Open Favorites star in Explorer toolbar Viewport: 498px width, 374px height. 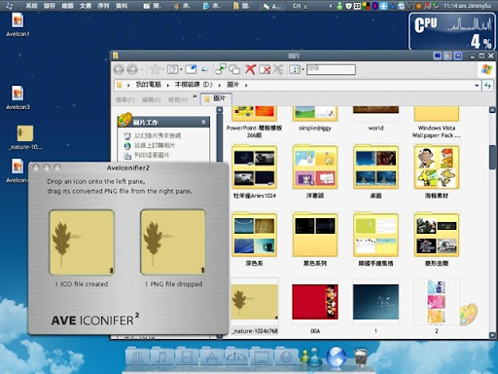[156, 69]
